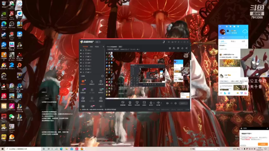Screen dimensions: 269x151
Task: Expand microphone options arrow
Action: (x=154, y=103)
